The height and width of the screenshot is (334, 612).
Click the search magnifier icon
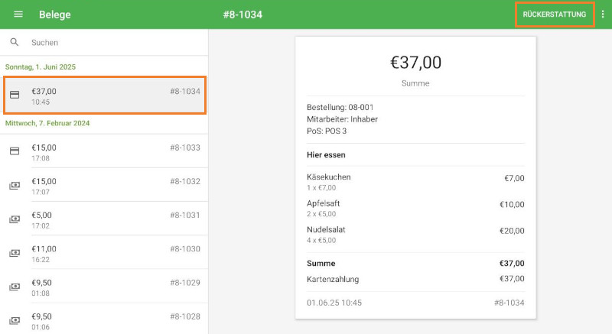tap(15, 42)
